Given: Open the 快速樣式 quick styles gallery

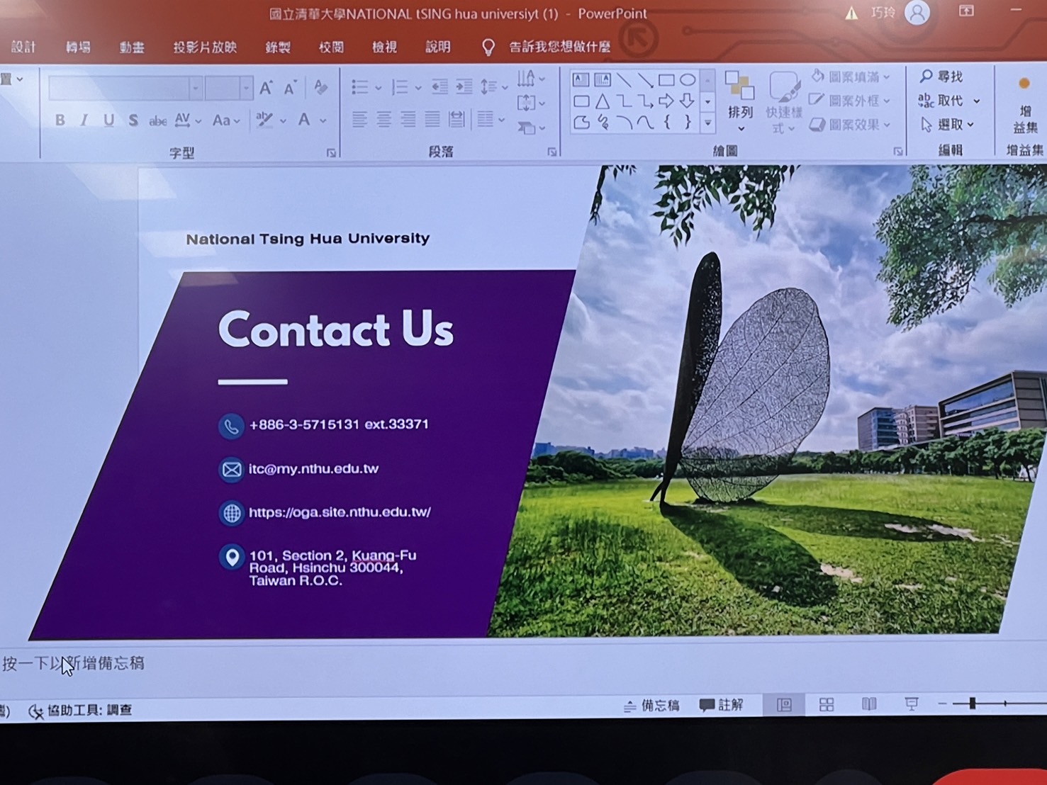Looking at the screenshot, I should coord(783,102).
